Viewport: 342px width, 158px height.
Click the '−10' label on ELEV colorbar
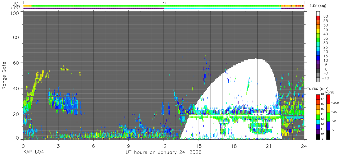326,78
